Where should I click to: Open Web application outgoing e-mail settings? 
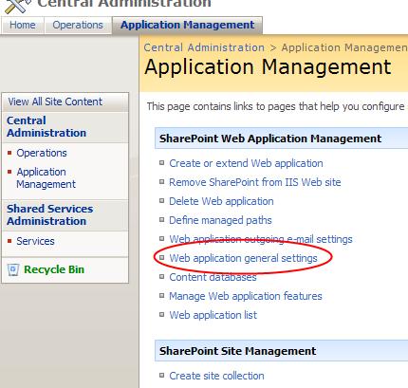pos(261,239)
